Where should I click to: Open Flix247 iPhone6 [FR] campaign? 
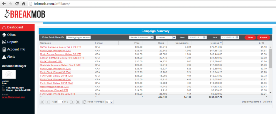point(51,61)
